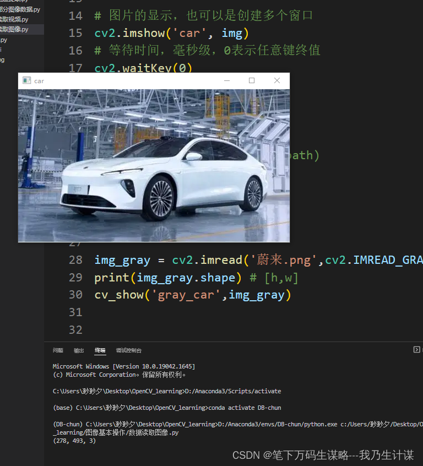Image resolution: width=423 pixels, height=466 pixels.
Task: Click the comment 等待时间 on line 16
Action: (x=208, y=50)
